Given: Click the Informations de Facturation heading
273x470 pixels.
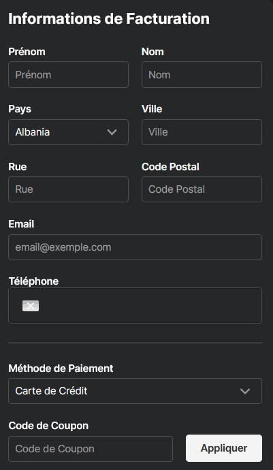Looking at the screenshot, I should point(109,18).
